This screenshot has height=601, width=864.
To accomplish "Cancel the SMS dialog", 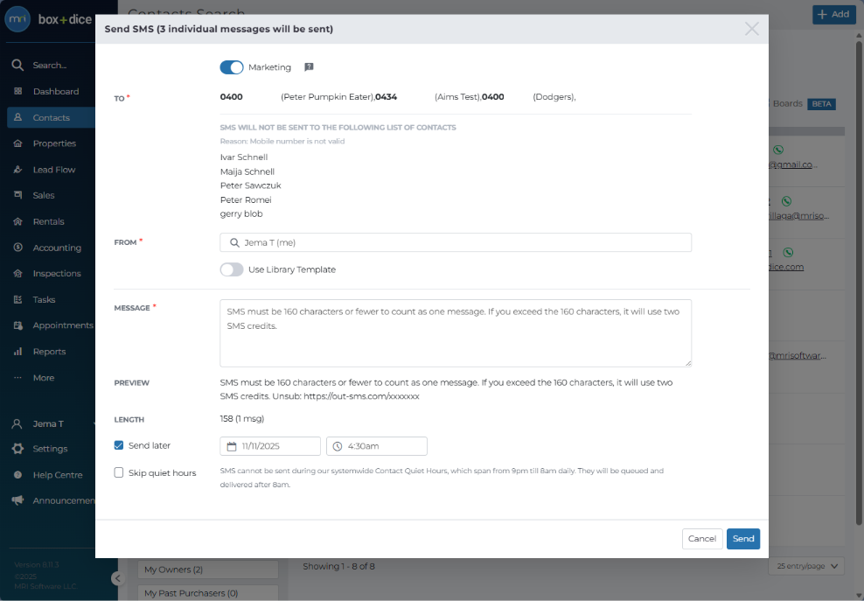I will click(702, 539).
